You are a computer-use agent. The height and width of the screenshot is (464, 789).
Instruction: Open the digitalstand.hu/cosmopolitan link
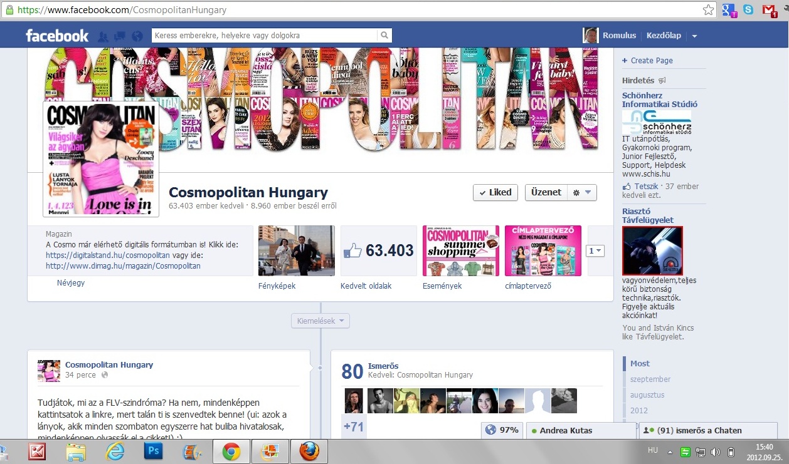pyautogui.click(x=108, y=255)
